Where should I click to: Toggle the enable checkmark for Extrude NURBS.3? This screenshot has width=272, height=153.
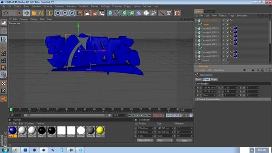(x=228, y=36)
